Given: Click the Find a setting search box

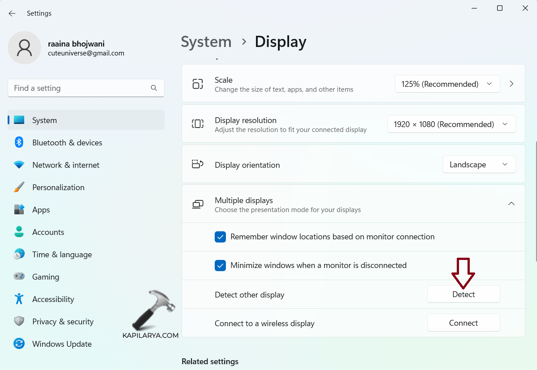Looking at the screenshot, I should (86, 88).
